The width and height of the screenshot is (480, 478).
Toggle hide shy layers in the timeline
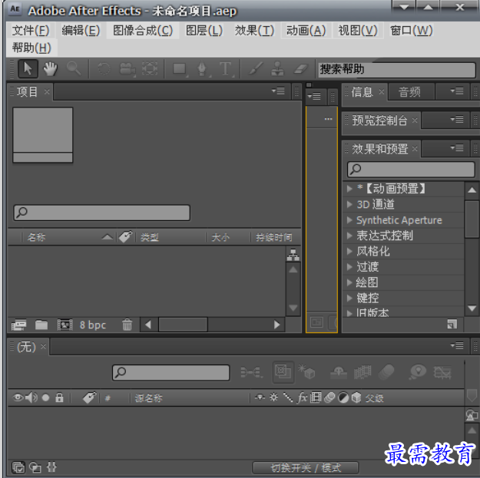point(338,372)
